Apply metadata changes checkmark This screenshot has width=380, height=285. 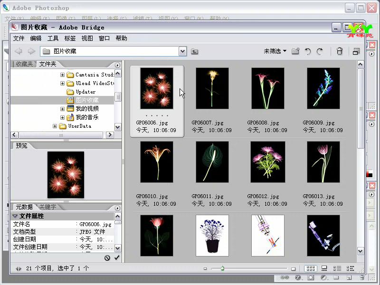coord(117,257)
